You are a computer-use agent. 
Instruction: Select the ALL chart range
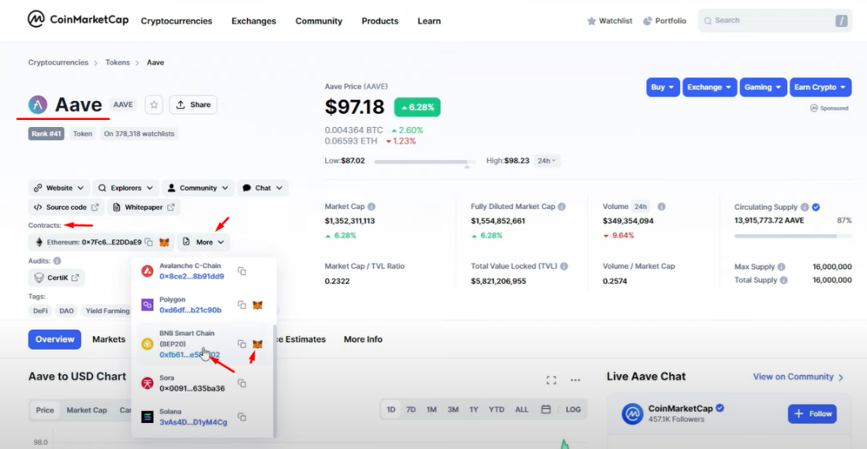pos(521,410)
